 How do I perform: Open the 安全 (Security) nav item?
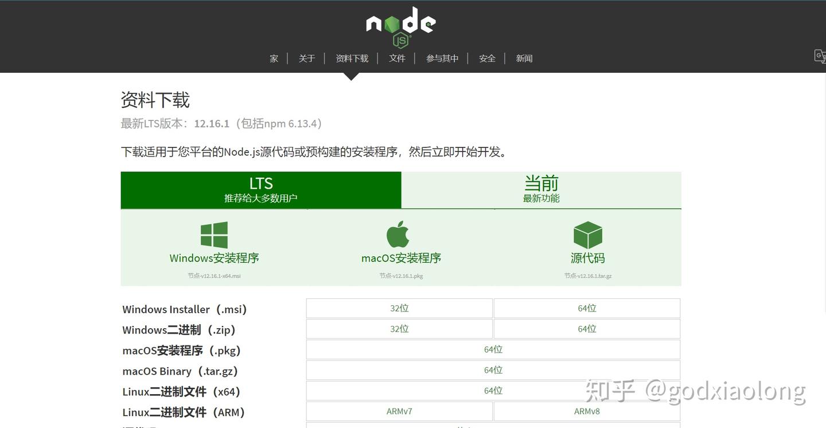487,59
